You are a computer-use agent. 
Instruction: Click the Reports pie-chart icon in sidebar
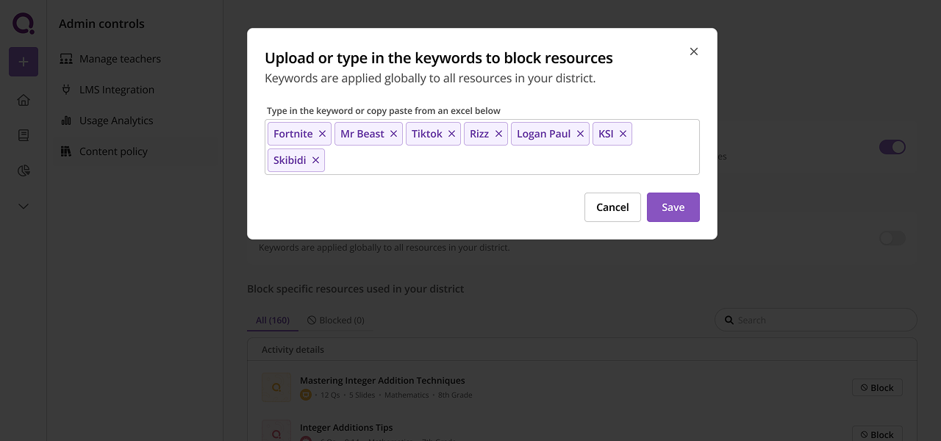tap(23, 170)
